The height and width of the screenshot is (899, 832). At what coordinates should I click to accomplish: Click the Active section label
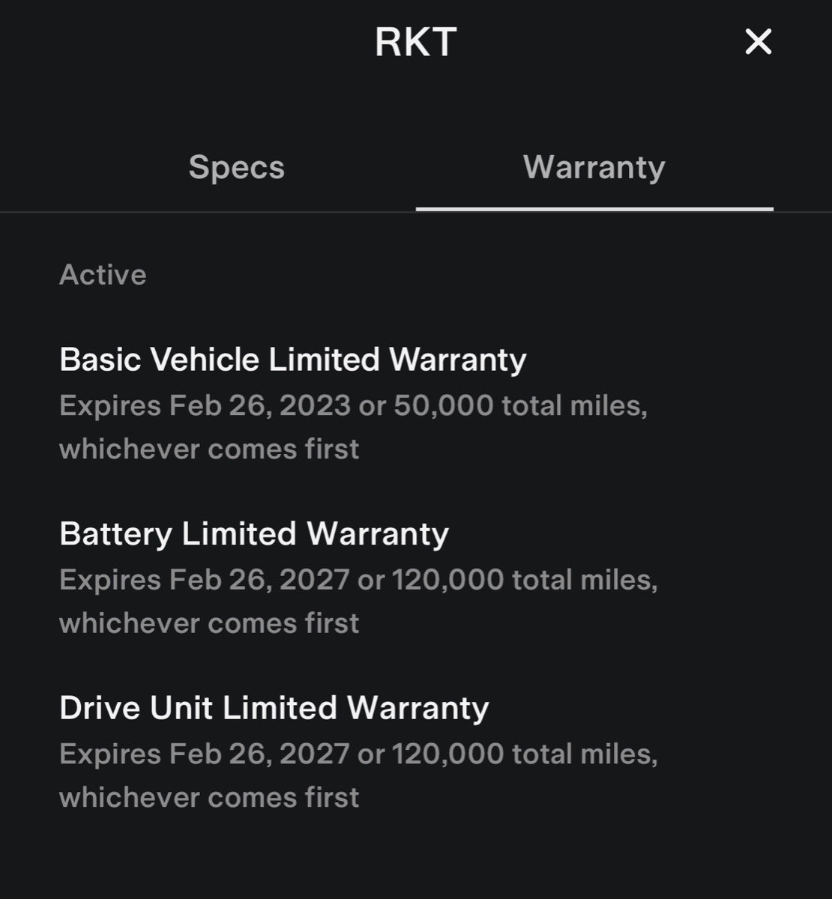(x=103, y=275)
